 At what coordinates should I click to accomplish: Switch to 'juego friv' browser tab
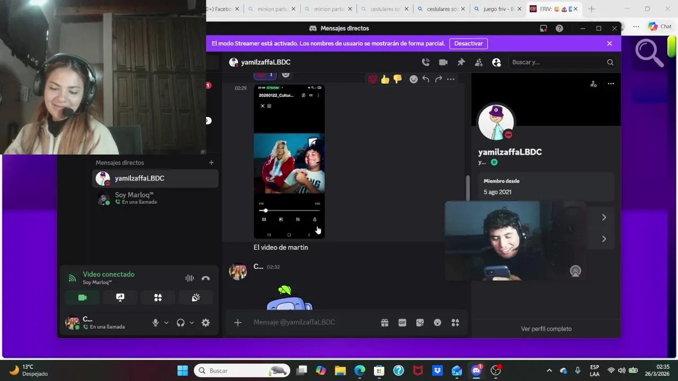point(498,9)
